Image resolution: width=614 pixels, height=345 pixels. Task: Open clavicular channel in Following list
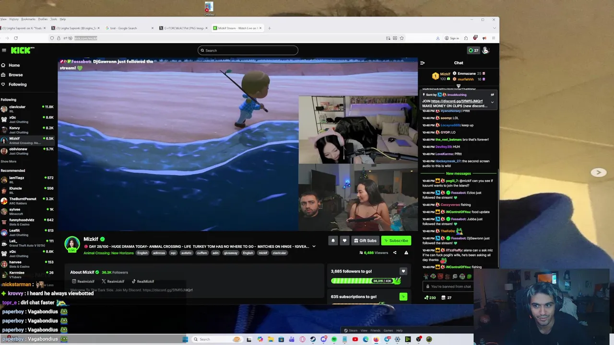tap(27, 109)
